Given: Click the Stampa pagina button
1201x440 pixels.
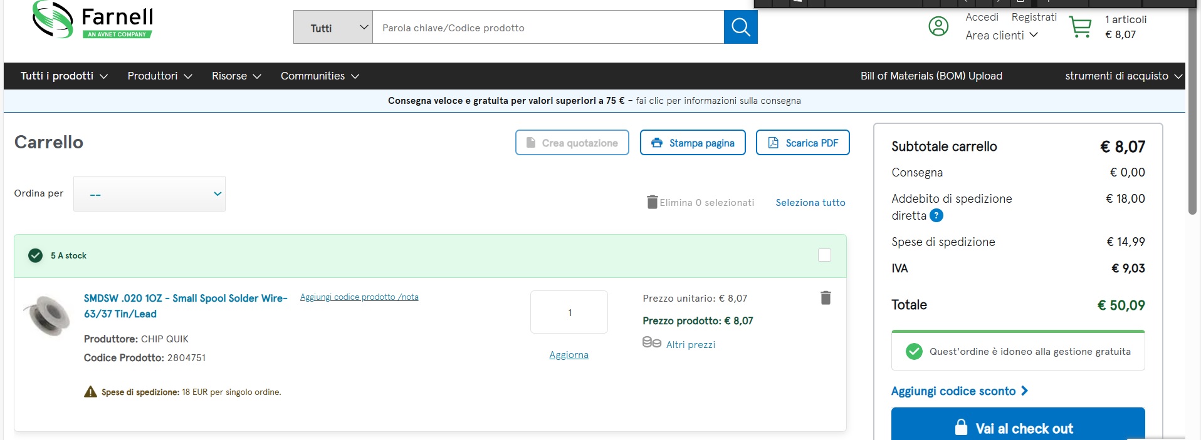Looking at the screenshot, I should 693,143.
